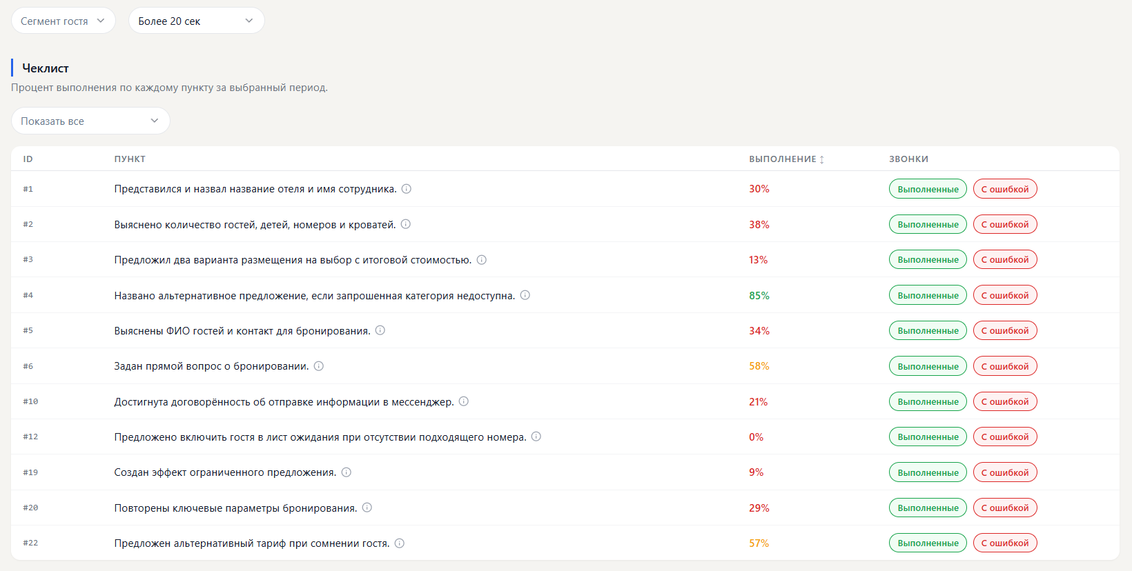Click info icon beside количество гостей item
The image size is (1132, 571).
click(x=406, y=224)
